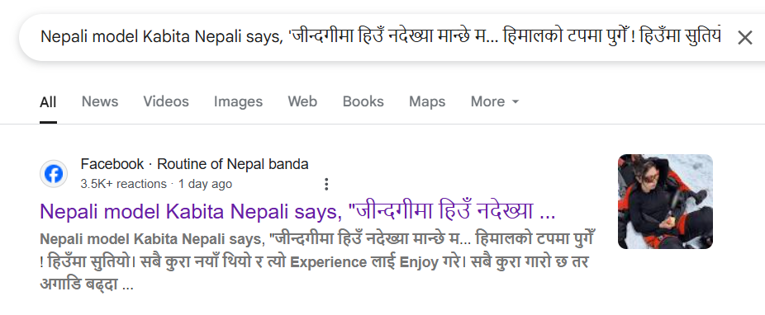This screenshot has height=315, width=765.
Task: Switch to the News tab
Action: point(99,101)
